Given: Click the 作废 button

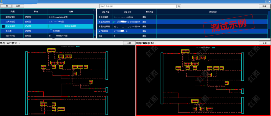Looking at the screenshot, I should [x=18, y=6].
